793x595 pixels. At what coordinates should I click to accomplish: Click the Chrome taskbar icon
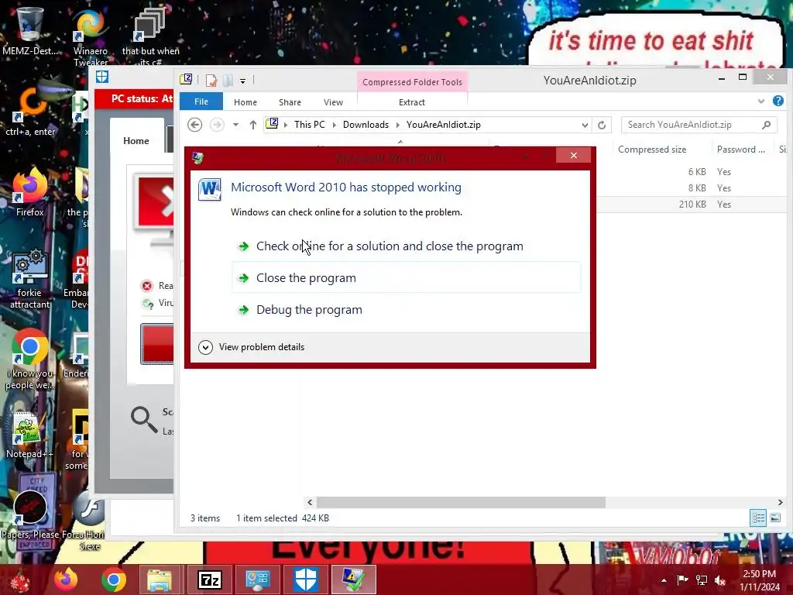point(113,580)
